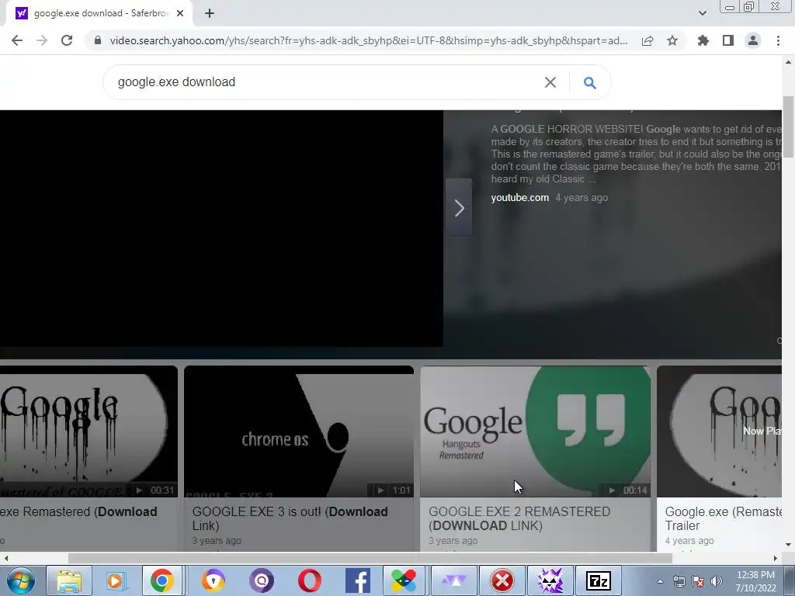This screenshot has width=795, height=596.
Task: Open the chrome os video thumbnail
Action: click(x=299, y=431)
